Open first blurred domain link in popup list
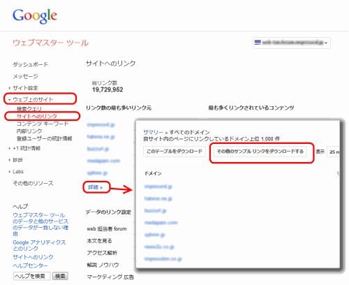The image size is (349, 285). tap(158, 187)
